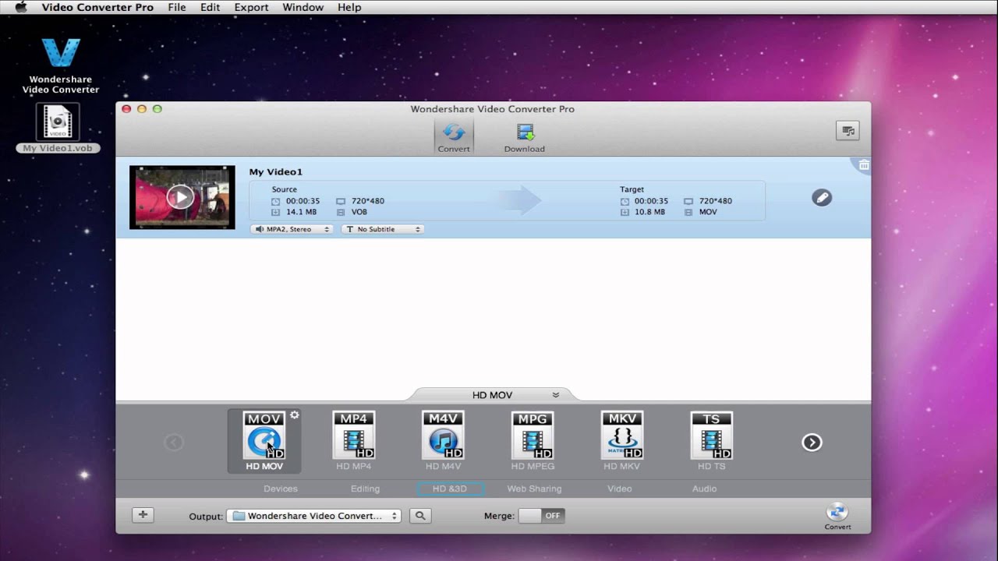The image size is (998, 561).
Task: Open My Video1.vob desktop file
Action: coord(58,129)
